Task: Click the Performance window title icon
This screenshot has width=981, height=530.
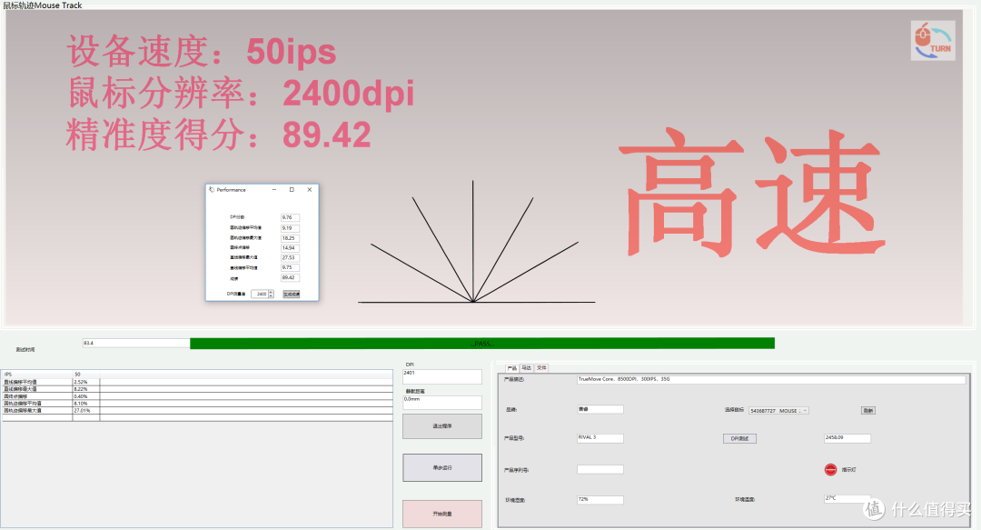Action: point(212,189)
